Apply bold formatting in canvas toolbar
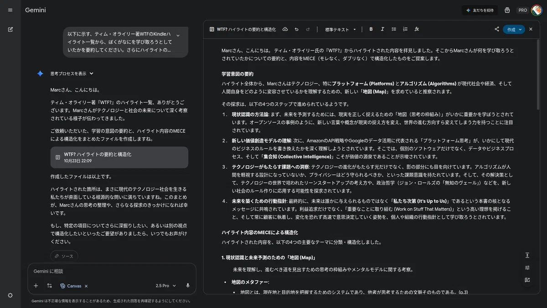 [371, 29]
